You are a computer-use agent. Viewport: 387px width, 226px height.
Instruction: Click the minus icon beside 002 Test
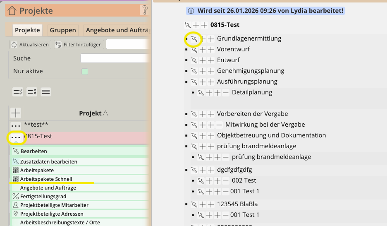(225, 181)
